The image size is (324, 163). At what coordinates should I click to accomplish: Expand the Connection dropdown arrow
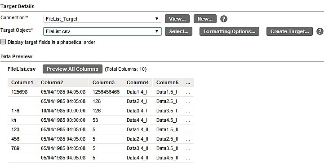[157, 19]
